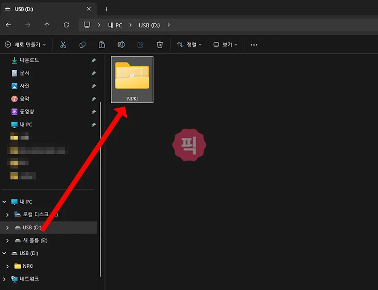
Task: Go up one folder level arrow
Action: [47, 25]
